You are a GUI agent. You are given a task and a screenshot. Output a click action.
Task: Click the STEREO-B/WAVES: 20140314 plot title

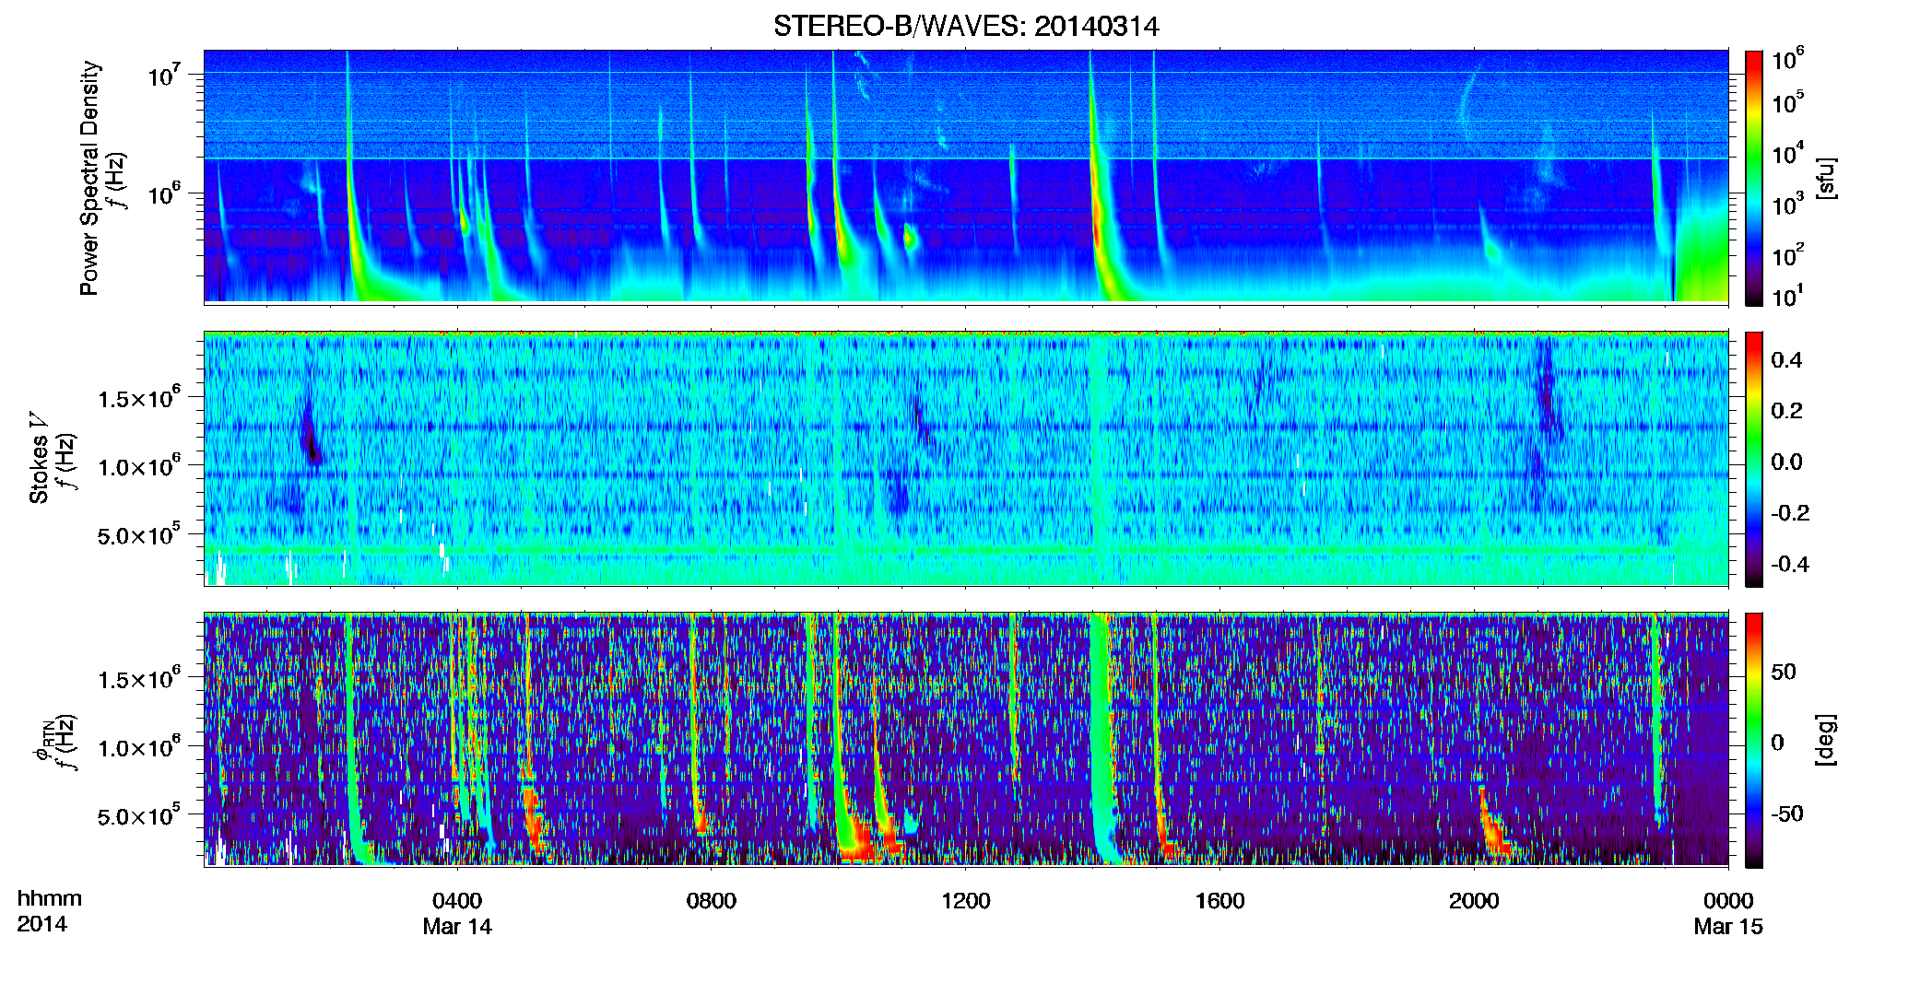pyautogui.click(x=966, y=26)
